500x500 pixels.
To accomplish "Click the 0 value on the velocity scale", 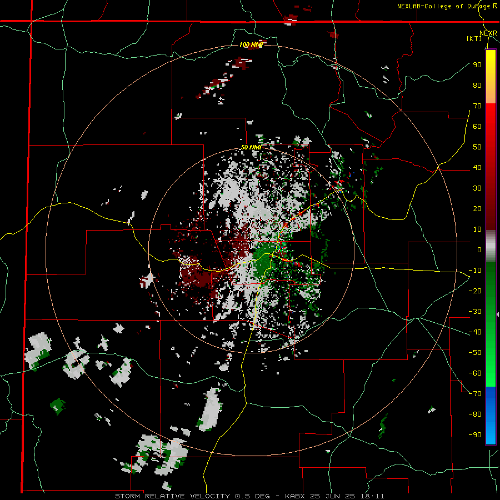I will click(x=479, y=249).
